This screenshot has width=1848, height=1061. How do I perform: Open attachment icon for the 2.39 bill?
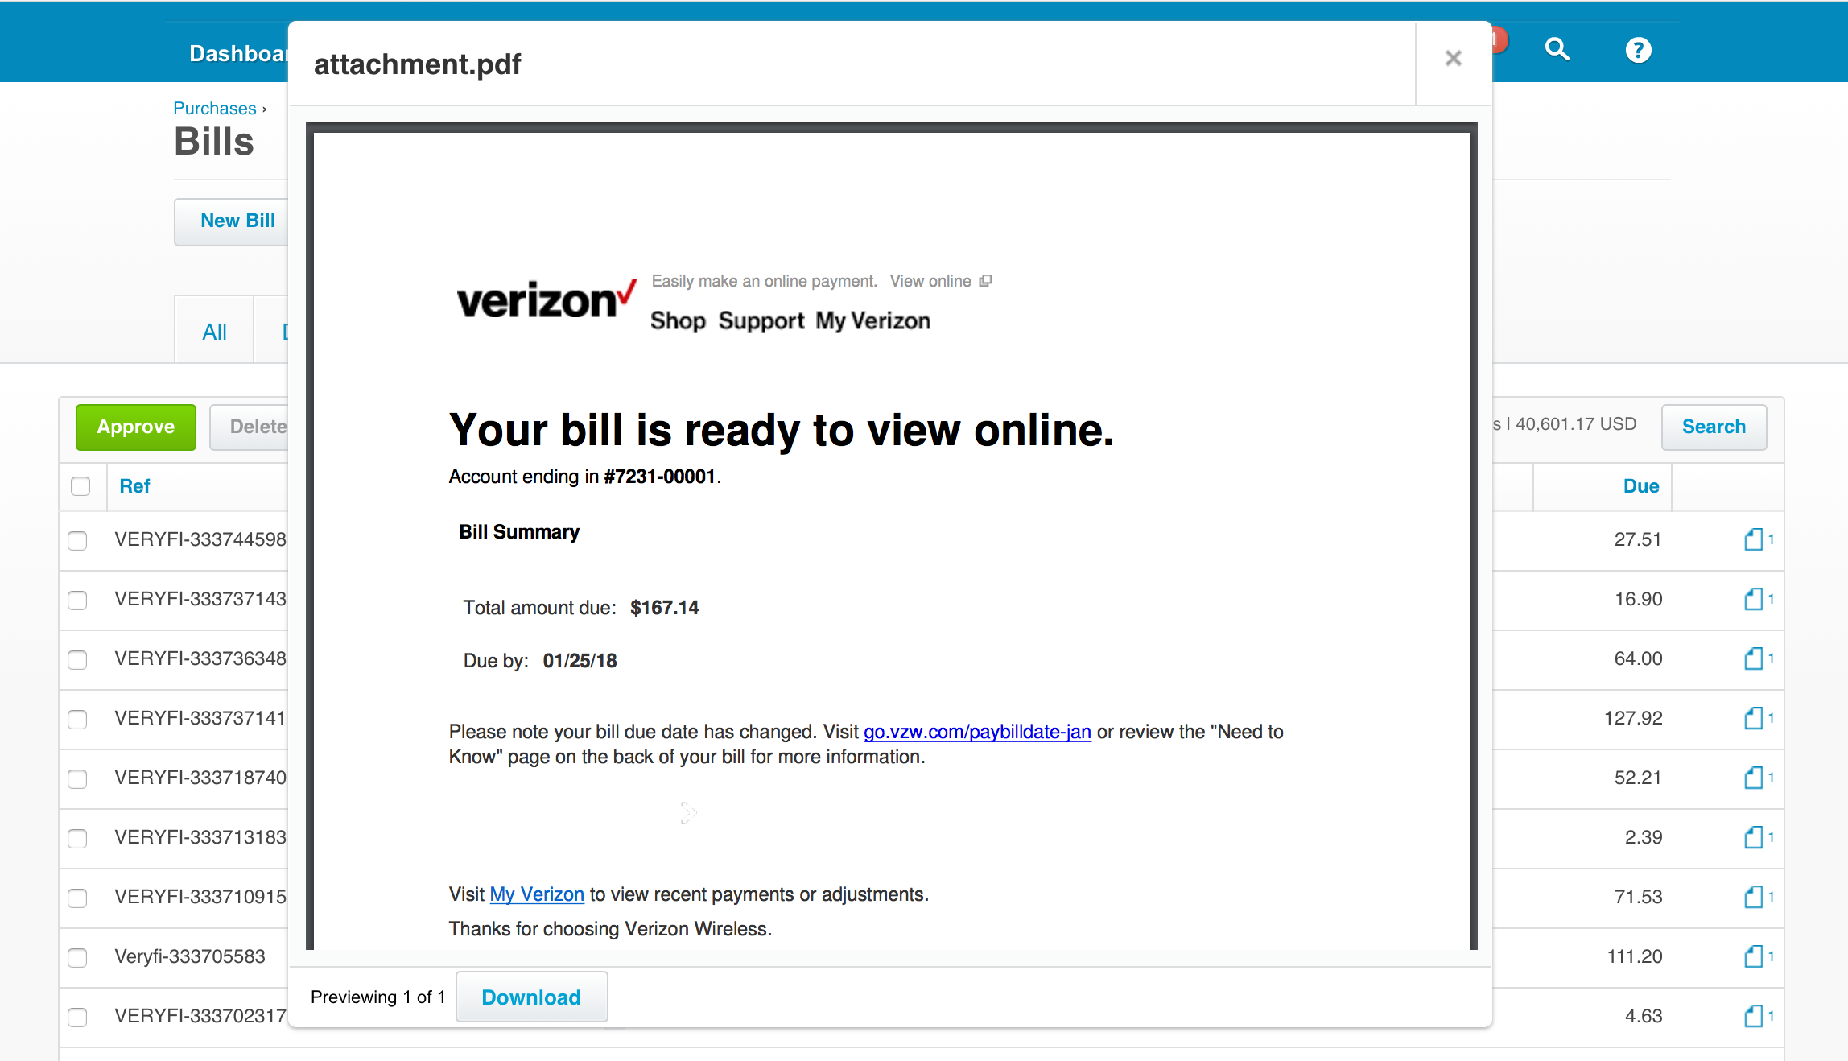[1754, 837]
